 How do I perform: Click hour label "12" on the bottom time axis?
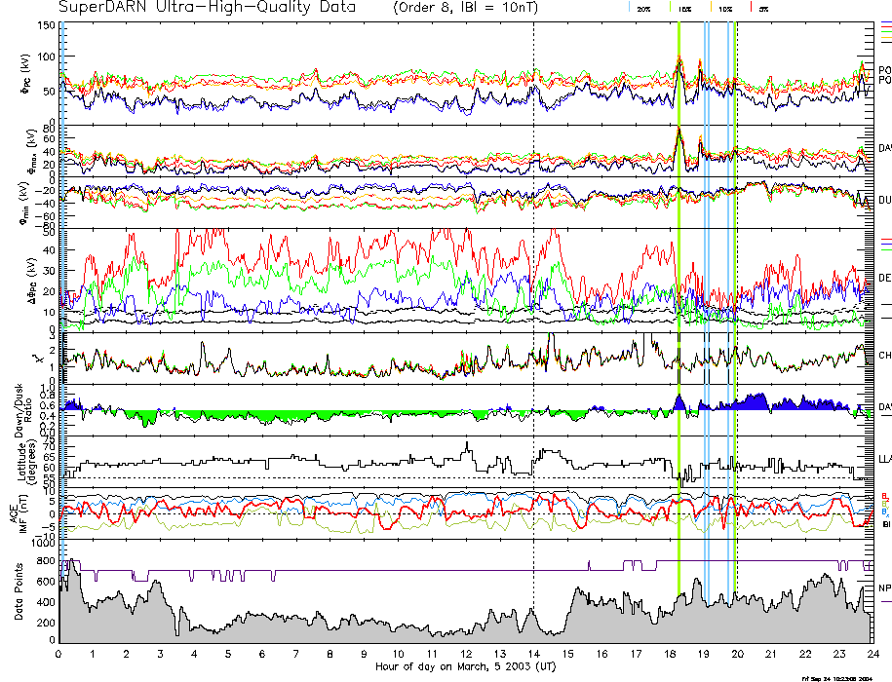(x=466, y=654)
